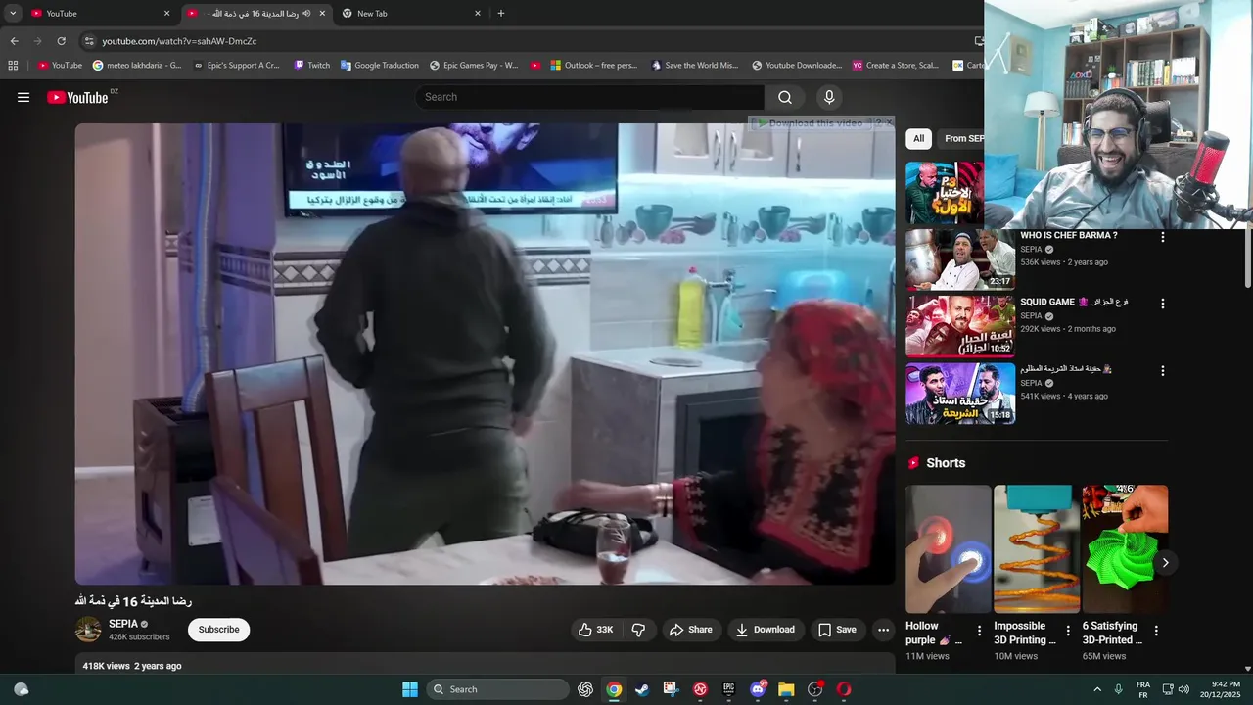The image size is (1253, 705).
Task: Open File Explorer from the taskbar
Action: (x=786, y=689)
